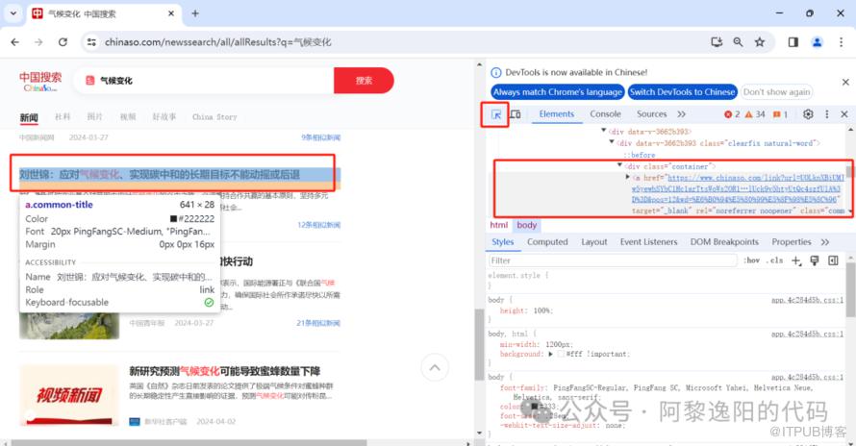The image size is (856, 446).
Task: Click the install app icon in address bar
Action: pos(717,42)
